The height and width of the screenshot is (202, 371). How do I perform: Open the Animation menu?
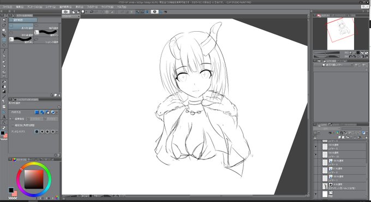pyautogui.click(x=34, y=7)
